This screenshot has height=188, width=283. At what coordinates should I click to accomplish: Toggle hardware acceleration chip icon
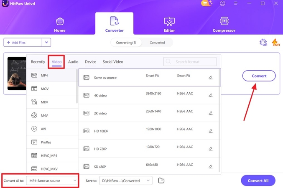click(x=263, y=42)
